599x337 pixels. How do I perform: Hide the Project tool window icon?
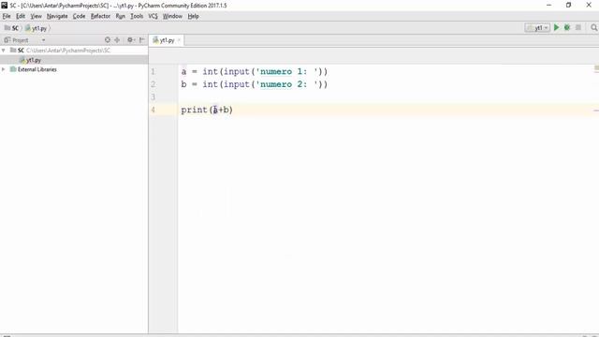(141, 39)
